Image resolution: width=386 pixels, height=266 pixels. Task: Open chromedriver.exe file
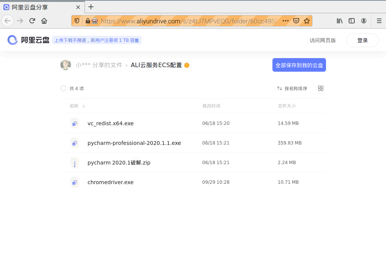point(111,182)
